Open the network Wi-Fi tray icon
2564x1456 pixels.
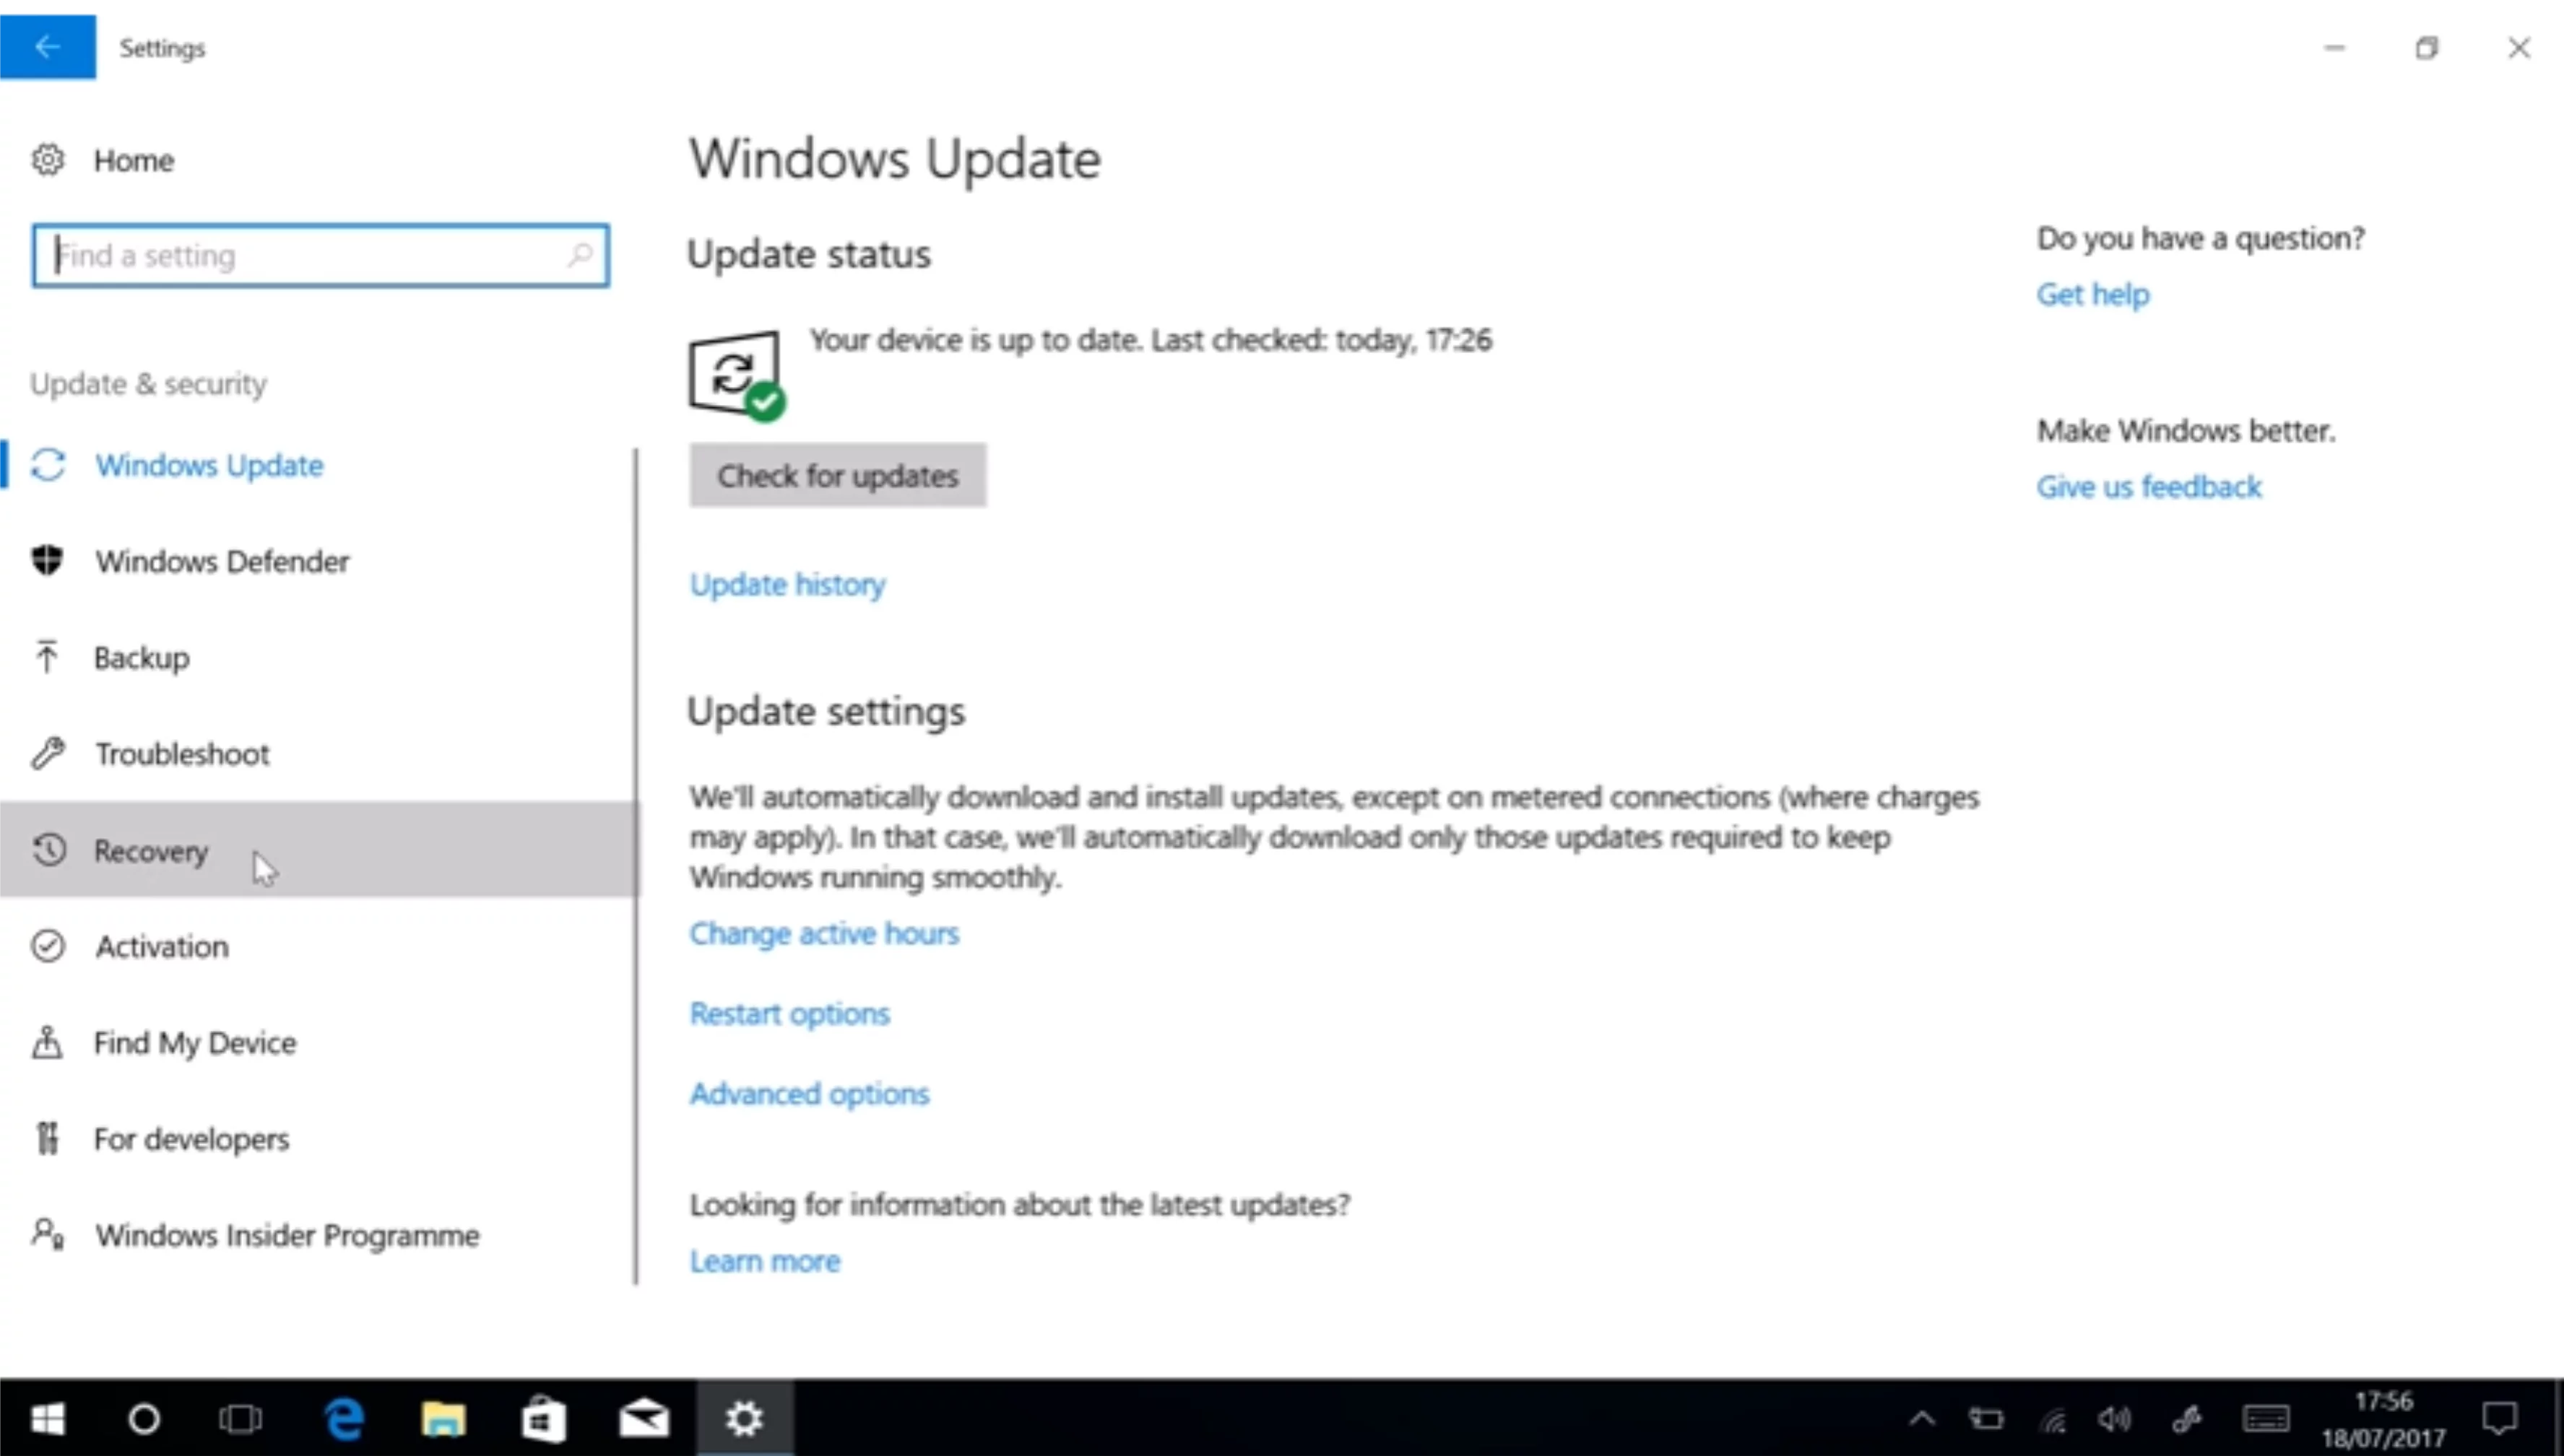(2053, 1419)
